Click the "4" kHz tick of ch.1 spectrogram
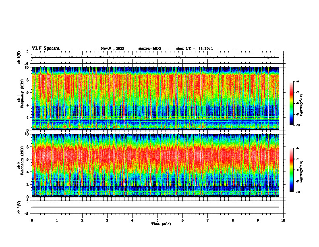Image resolution: width=319 pixels, height=247 pixels. (28, 105)
